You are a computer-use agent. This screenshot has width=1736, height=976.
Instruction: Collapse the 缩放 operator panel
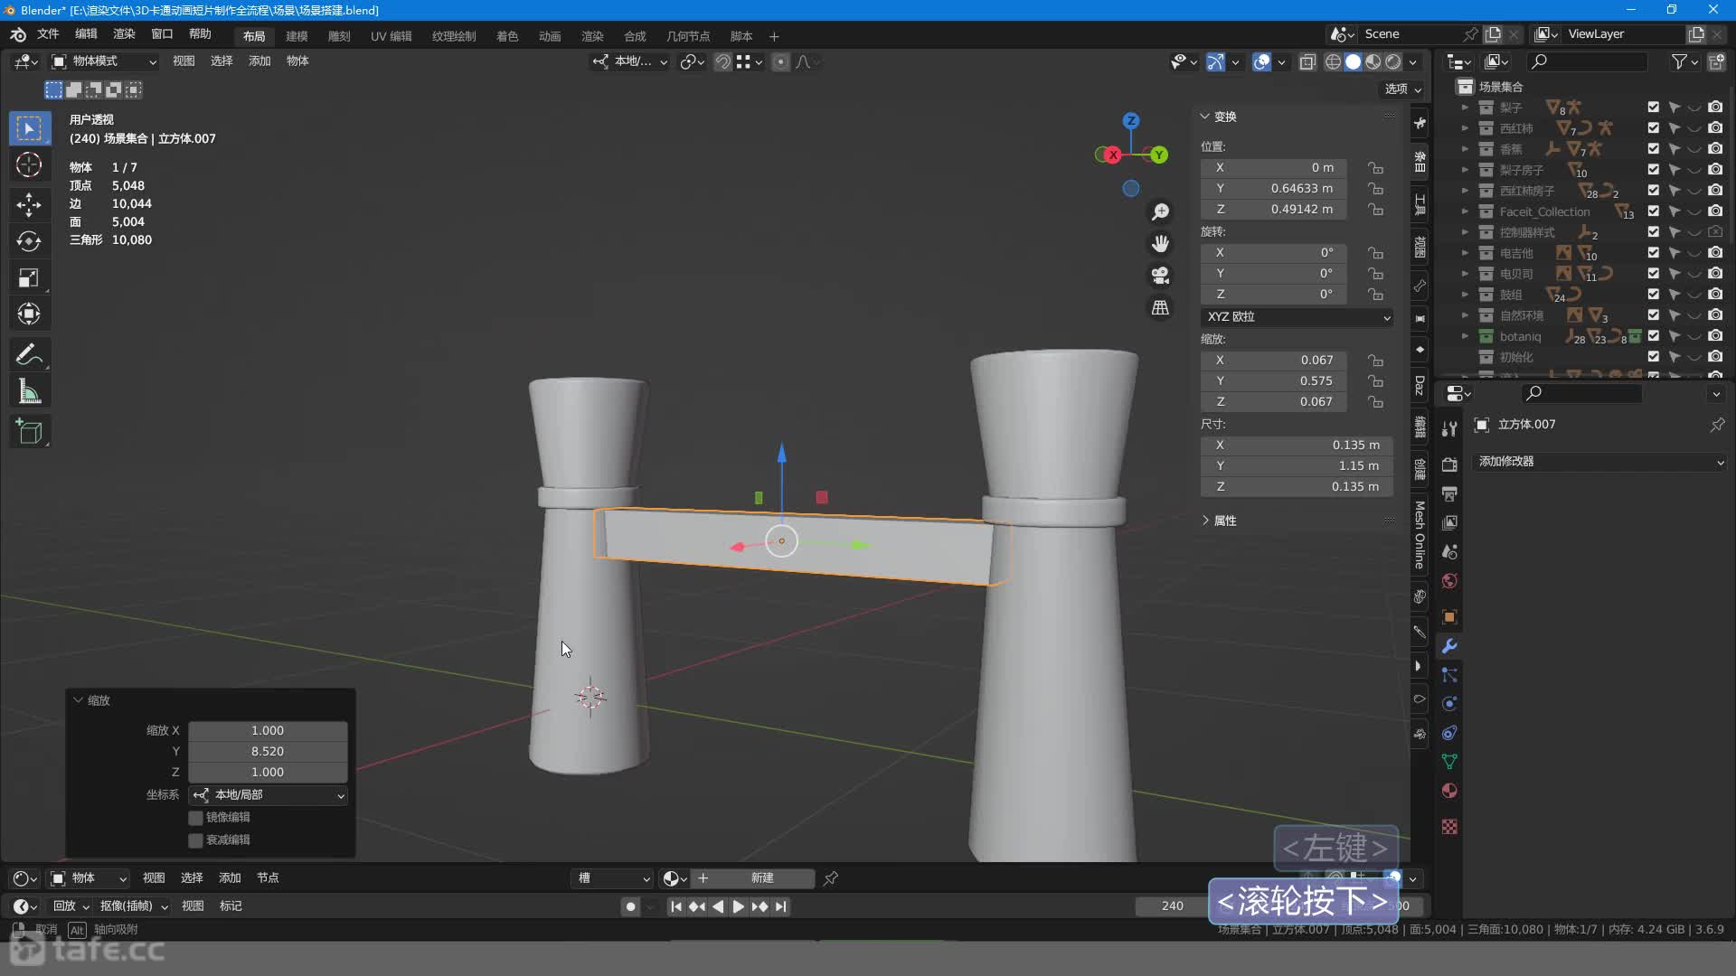91,700
